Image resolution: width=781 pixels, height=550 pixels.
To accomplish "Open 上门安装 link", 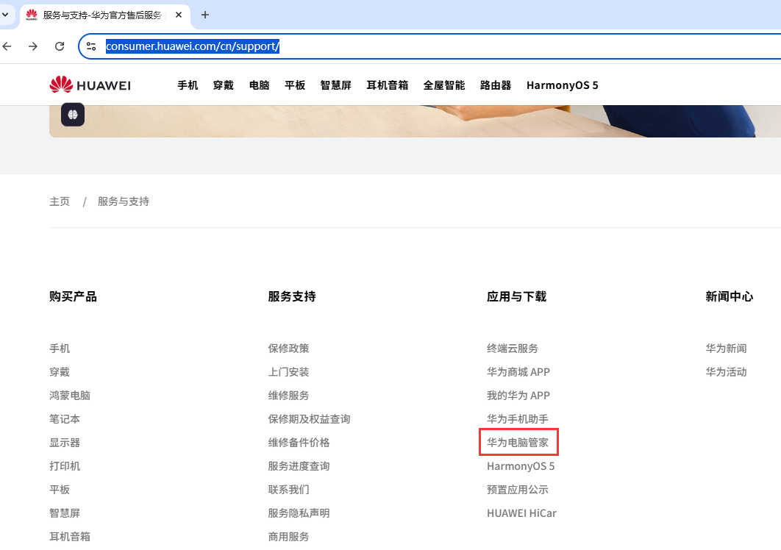I will [288, 371].
